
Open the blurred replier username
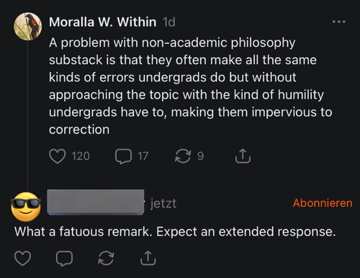[x=96, y=202]
